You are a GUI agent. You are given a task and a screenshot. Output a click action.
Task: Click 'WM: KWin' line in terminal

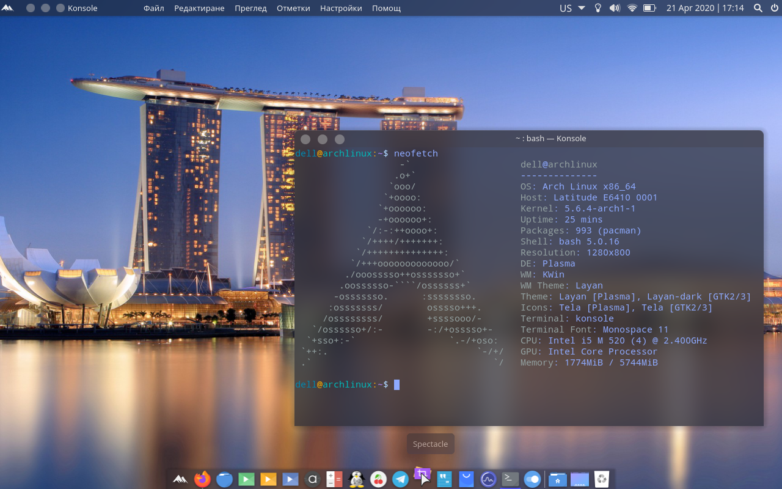pyautogui.click(x=543, y=274)
